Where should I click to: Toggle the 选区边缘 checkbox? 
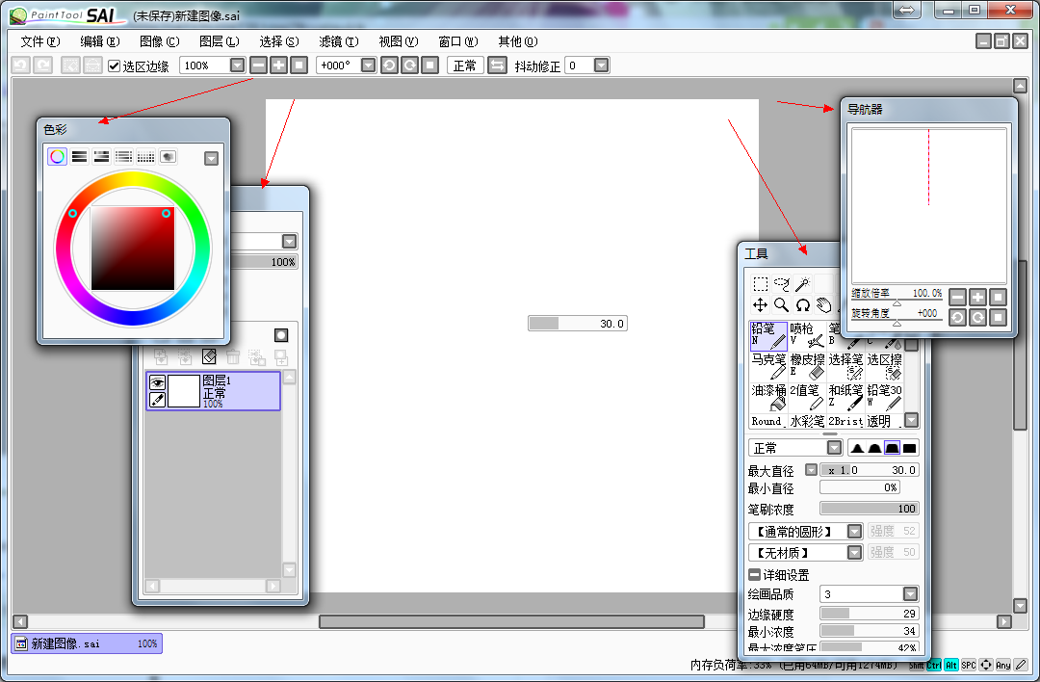[114, 66]
